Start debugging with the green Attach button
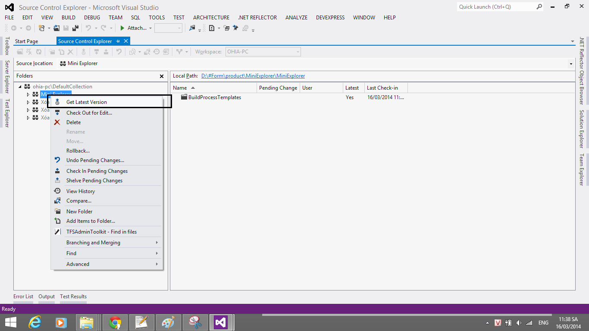Image resolution: width=589 pixels, height=331 pixels. [x=133, y=28]
